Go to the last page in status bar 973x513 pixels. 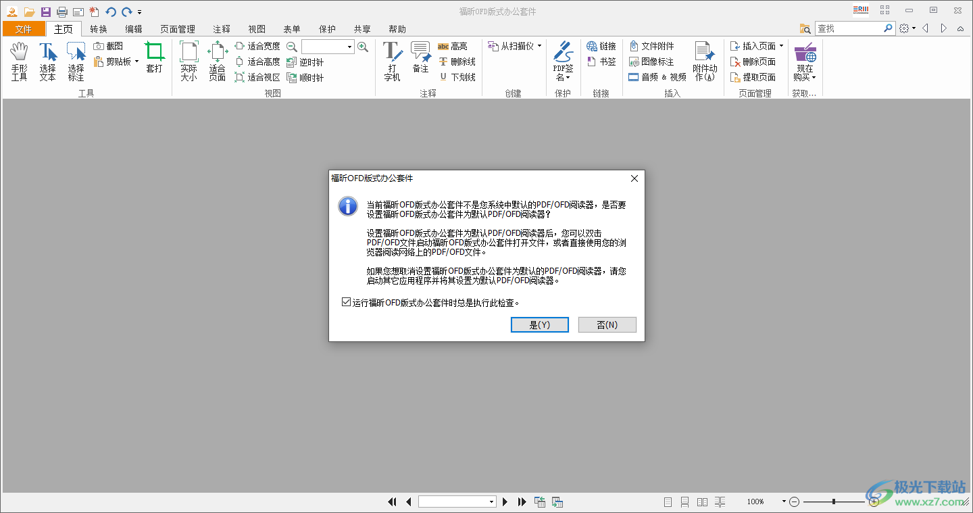click(x=522, y=502)
